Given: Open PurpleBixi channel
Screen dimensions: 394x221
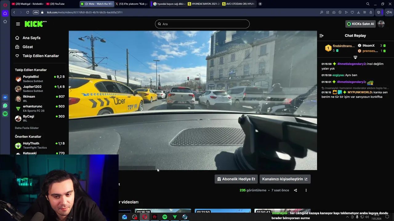Looking at the screenshot, I should coord(40,79).
